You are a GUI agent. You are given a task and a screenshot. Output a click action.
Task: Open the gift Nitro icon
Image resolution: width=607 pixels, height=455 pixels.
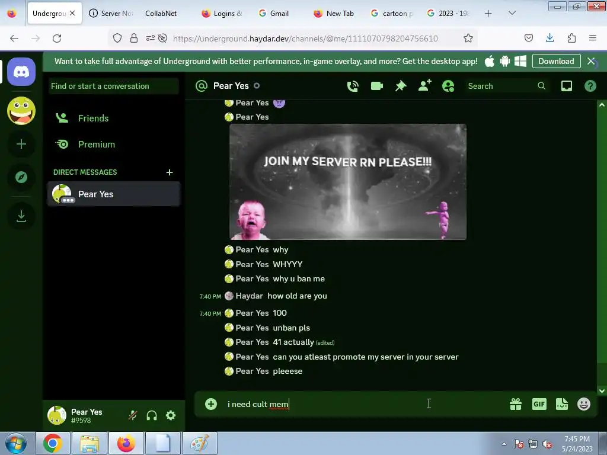[x=516, y=404]
